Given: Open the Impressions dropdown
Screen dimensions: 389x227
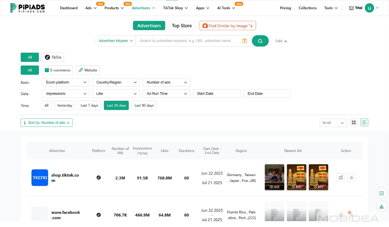Looking at the screenshot, I should (65, 94).
